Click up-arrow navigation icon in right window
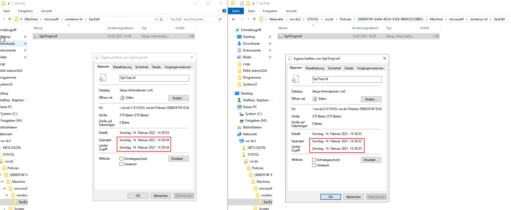 [254, 19]
